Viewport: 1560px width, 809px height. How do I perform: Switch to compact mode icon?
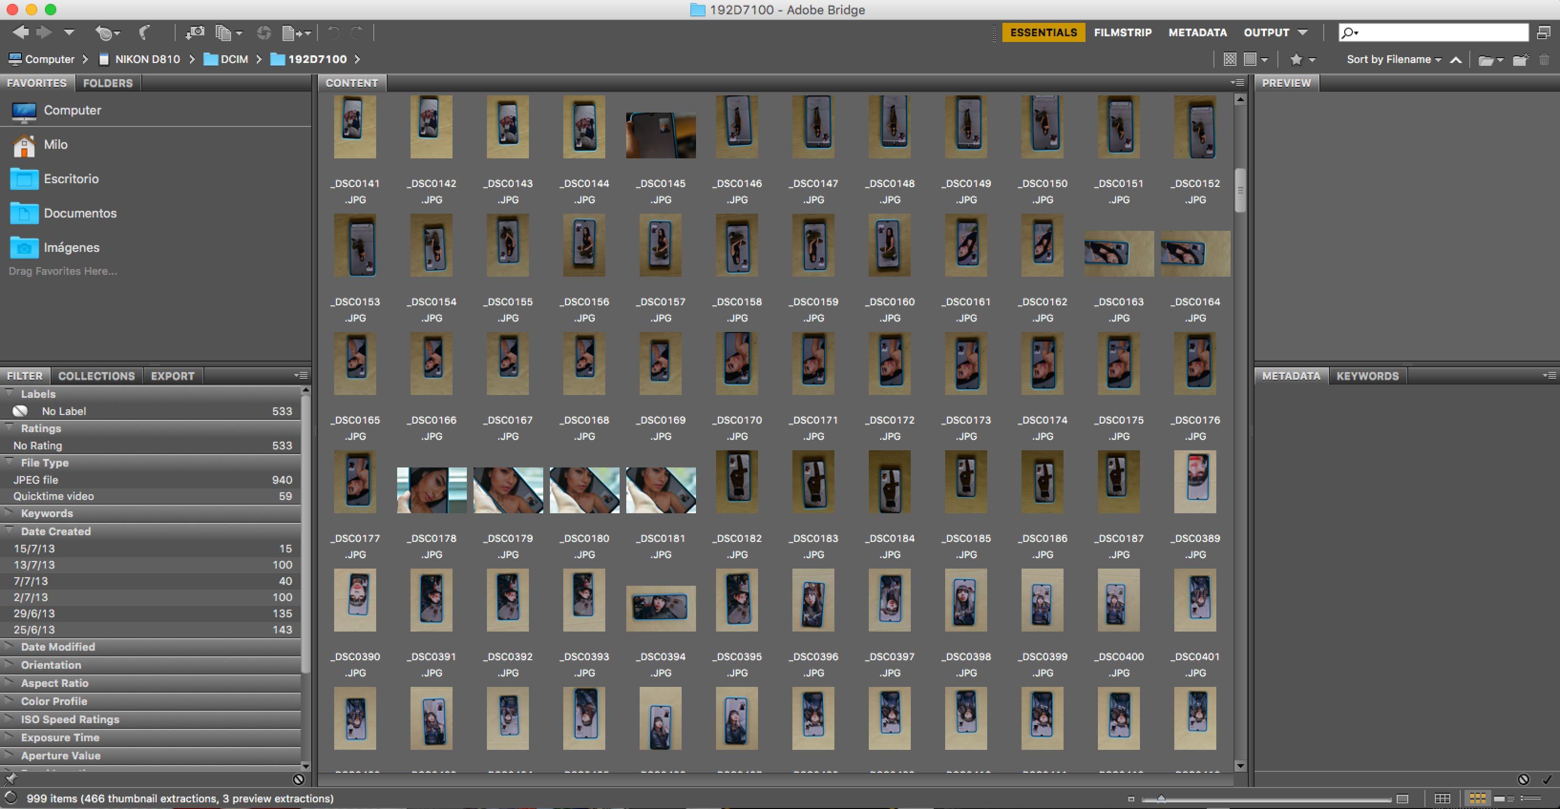click(x=1544, y=32)
